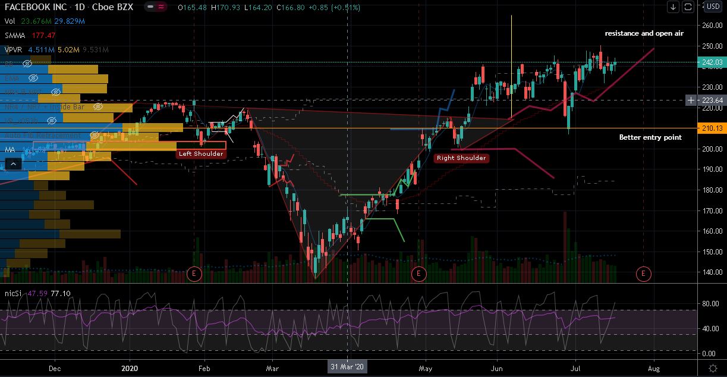Viewport: 727px width, 377px height.
Task: Toggle the VP_ indicator eye icon
Action: (x=51, y=122)
